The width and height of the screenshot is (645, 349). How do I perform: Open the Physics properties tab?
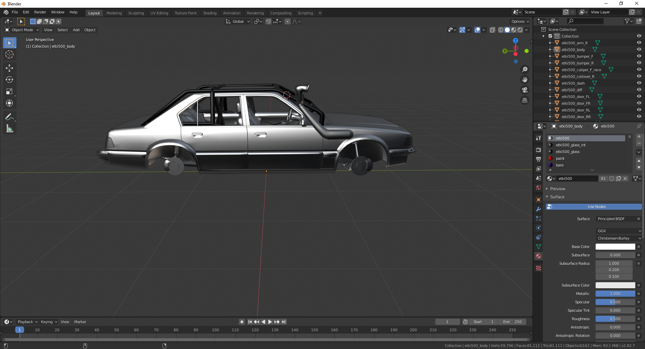coord(539,228)
